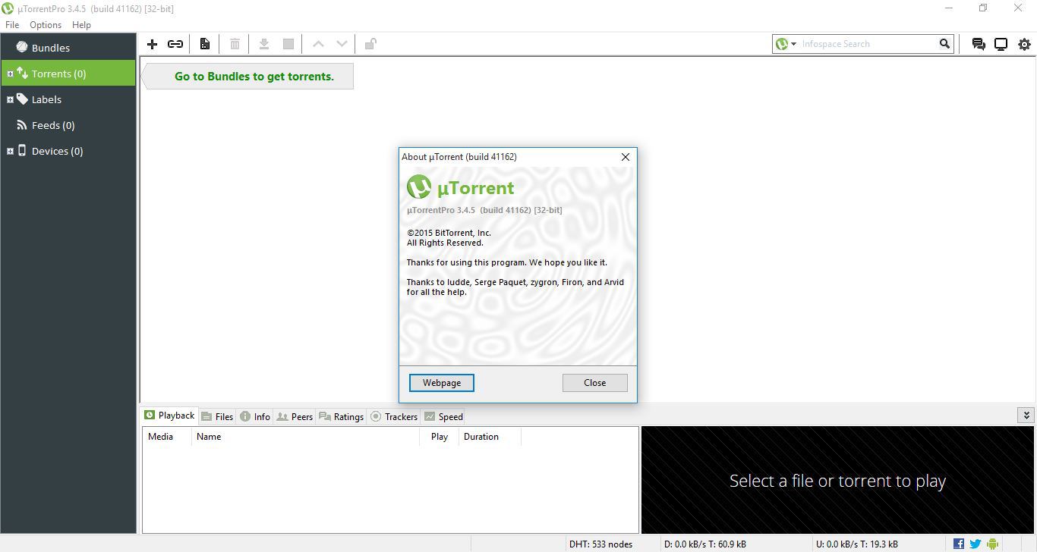Image resolution: width=1037 pixels, height=552 pixels.
Task: Open Preferences gear icon
Action: tap(1024, 44)
